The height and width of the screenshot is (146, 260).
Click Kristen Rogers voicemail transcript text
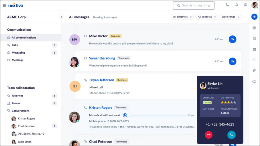point(142,127)
